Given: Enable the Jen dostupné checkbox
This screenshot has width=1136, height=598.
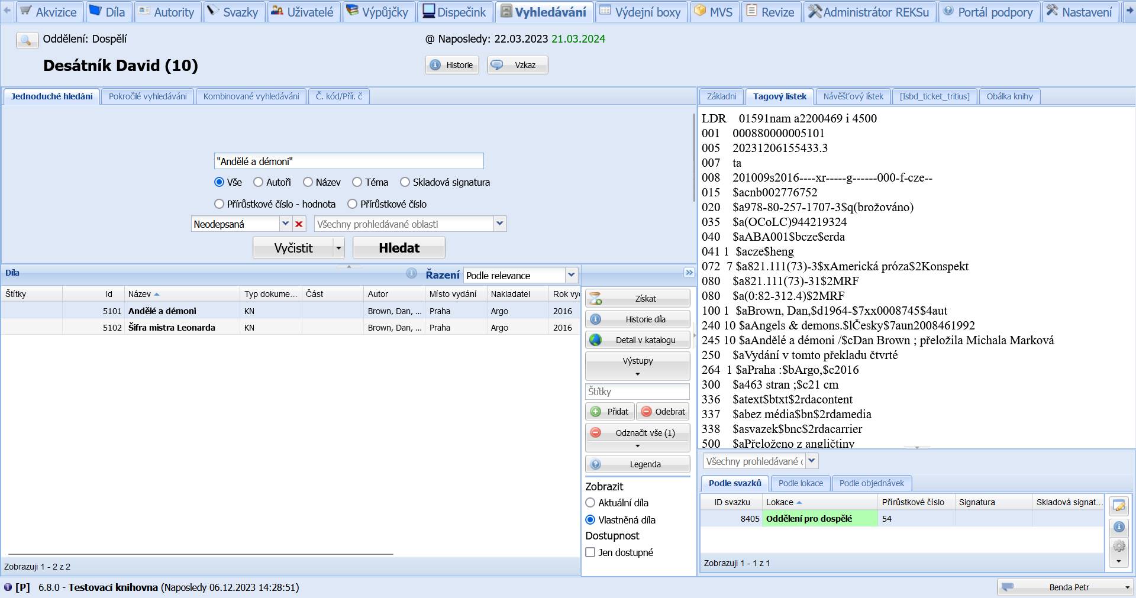Looking at the screenshot, I should (x=590, y=552).
